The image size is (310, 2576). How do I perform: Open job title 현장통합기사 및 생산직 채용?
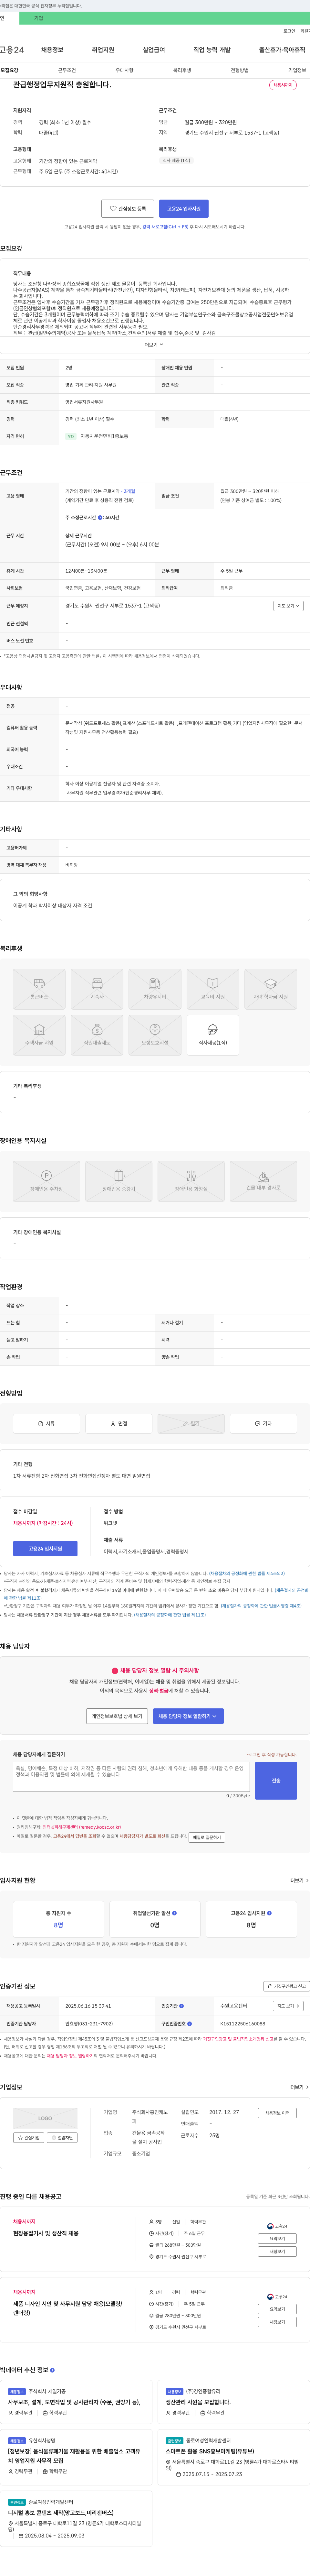pos(46,2233)
